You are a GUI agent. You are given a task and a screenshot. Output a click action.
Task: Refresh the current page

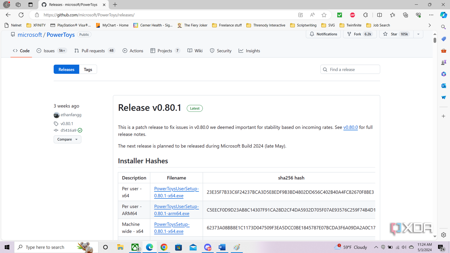[21, 15]
